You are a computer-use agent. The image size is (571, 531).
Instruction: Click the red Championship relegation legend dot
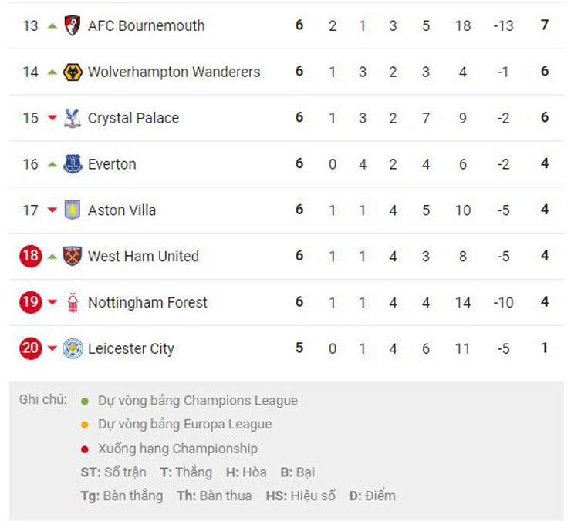click(x=85, y=449)
